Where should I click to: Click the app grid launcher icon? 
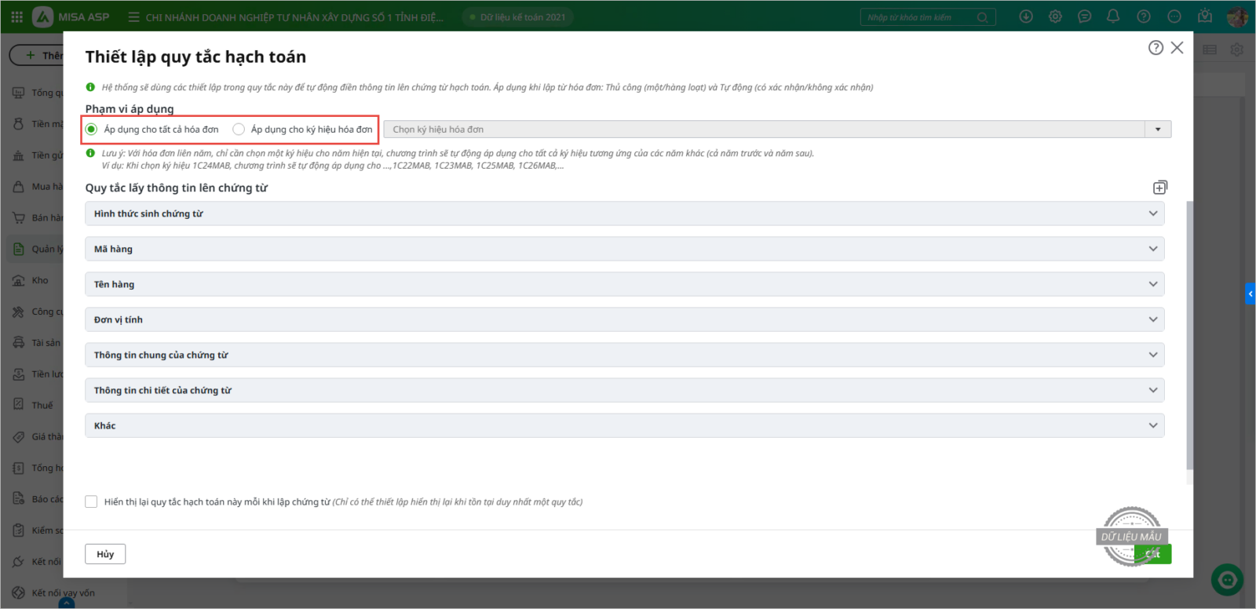(x=16, y=16)
